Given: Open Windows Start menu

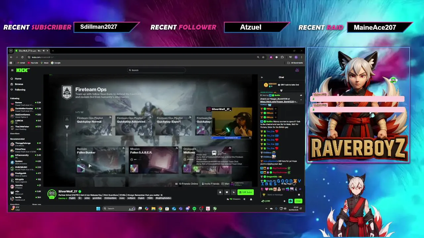Looking at the screenshot, I should [x=98, y=209].
